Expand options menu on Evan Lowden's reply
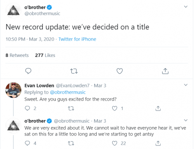This screenshot has height=149, width=194. point(186,85)
